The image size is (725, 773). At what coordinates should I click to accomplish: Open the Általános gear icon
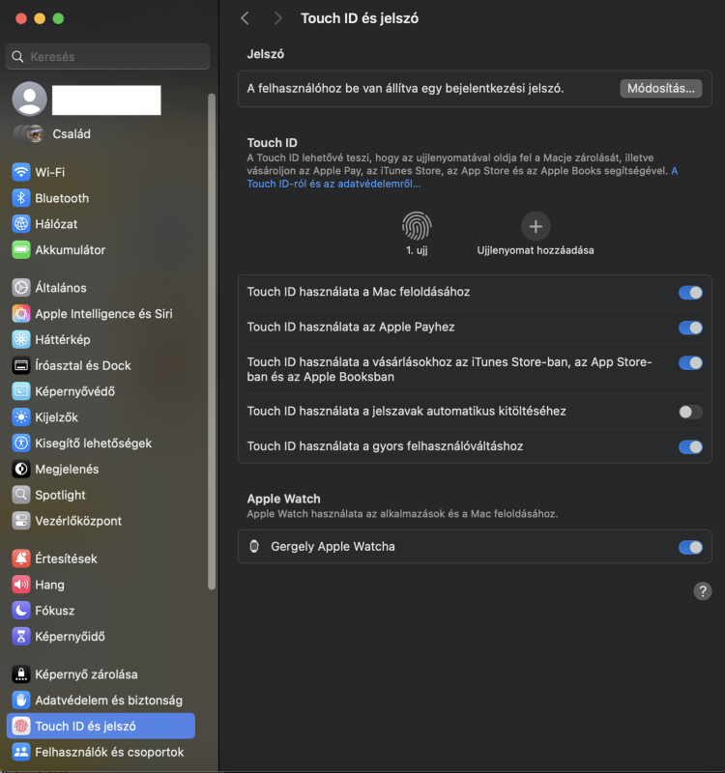[x=20, y=287]
